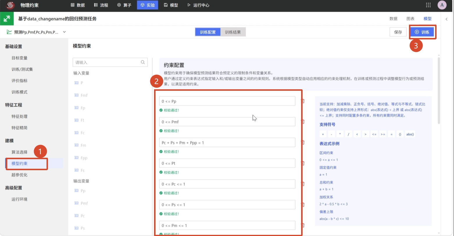Open 目标变量 in the sidebar
454x236 pixels.
(19, 58)
